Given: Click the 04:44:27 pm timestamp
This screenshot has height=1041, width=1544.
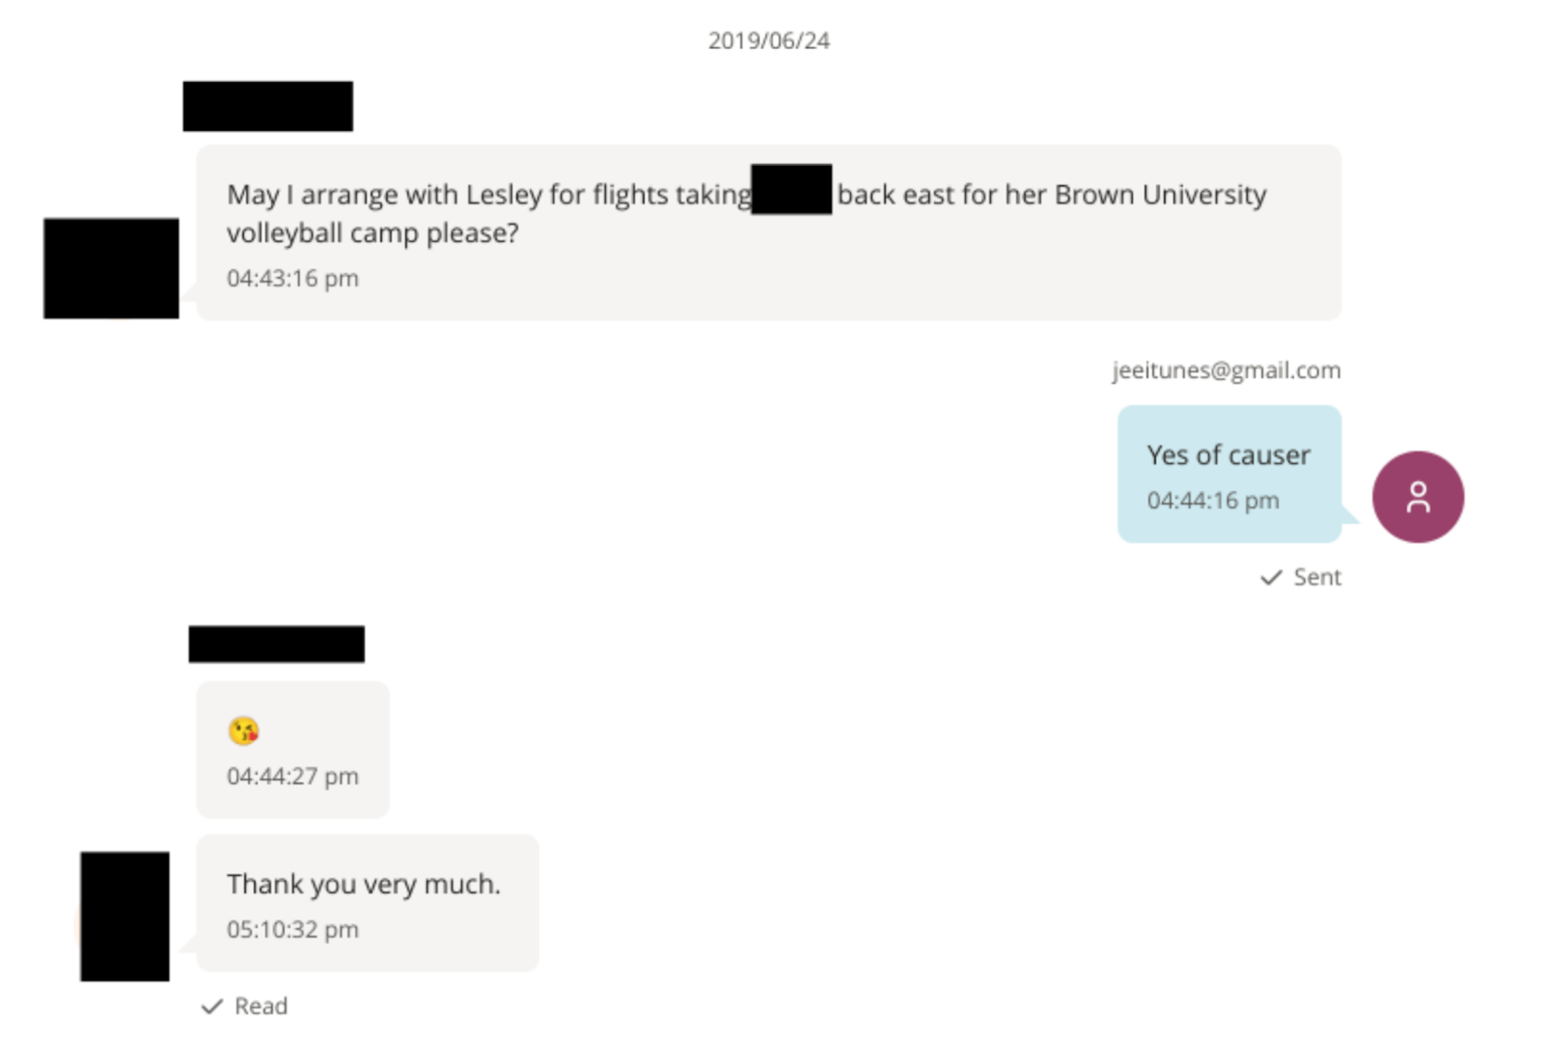Looking at the screenshot, I should 292,777.
